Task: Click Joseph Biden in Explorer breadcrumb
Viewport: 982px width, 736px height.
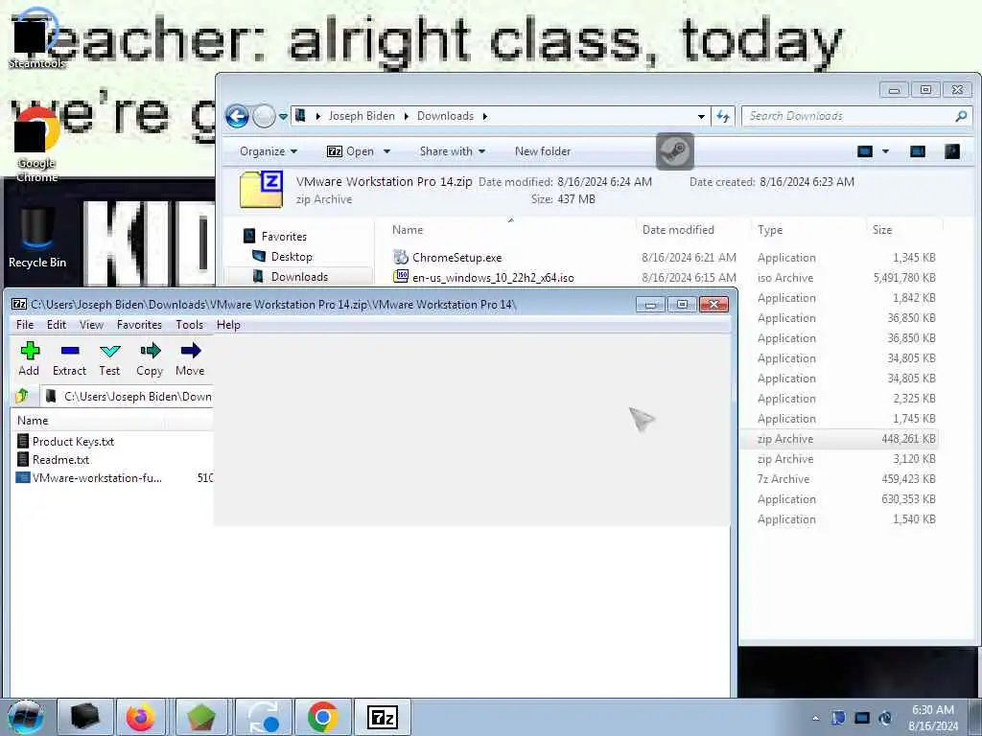Action: pos(362,116)
